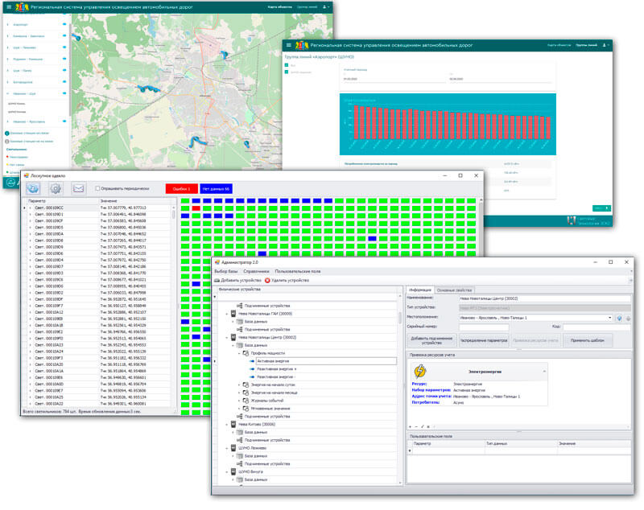Open the hamburger menu in chart window
This screenshot has width=644, height=510.
(289, 45)
